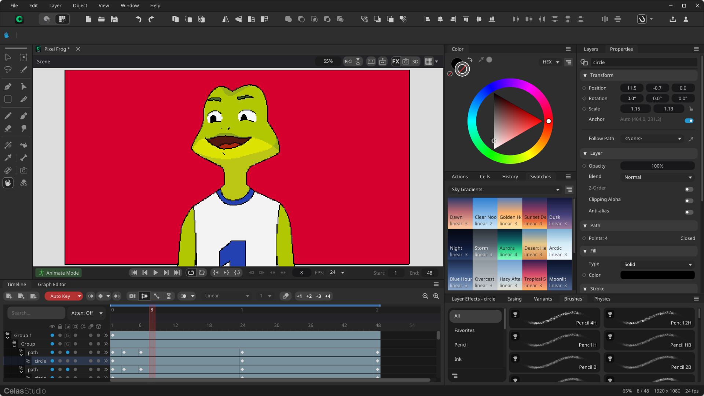The width and height of the screenshot is (704, 396).
Task: Open the Follow Path dropdown
Action: pyautogui.click(x=652, y=139)
